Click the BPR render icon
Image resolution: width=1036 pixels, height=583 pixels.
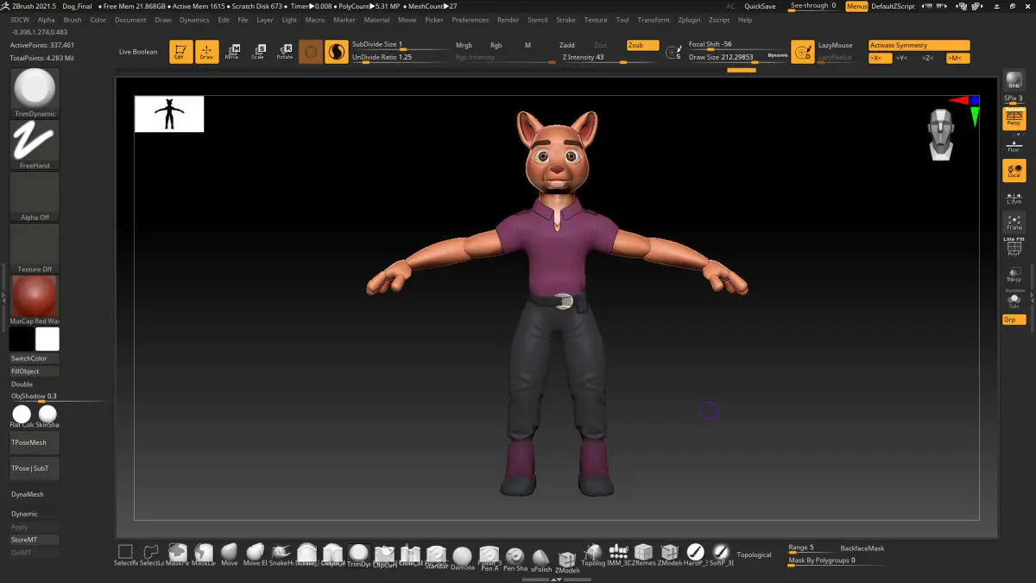[x=1014, y=81]
